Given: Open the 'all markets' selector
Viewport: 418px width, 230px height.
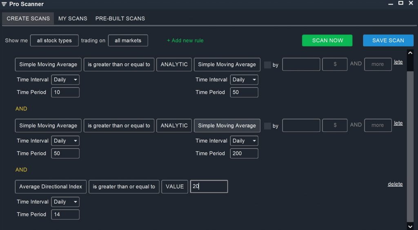Looking at the screenshot, I should (128, 40).
